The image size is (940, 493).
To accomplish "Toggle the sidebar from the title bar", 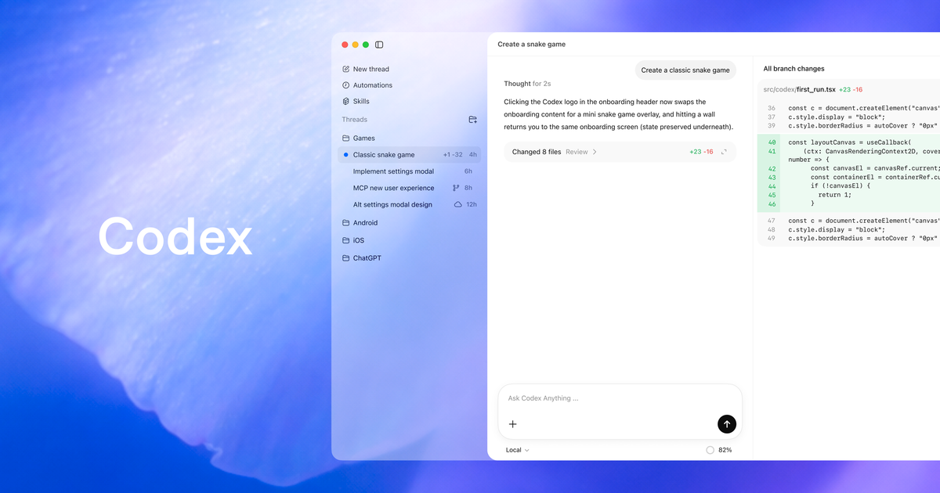I will tap(379, 45).
